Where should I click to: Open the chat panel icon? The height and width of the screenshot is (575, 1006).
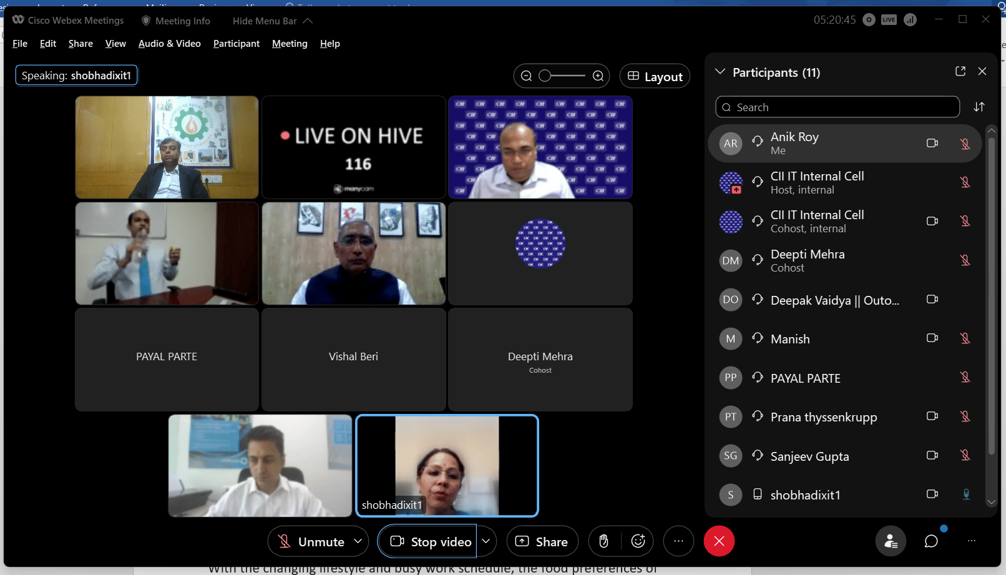pos(931,541)
